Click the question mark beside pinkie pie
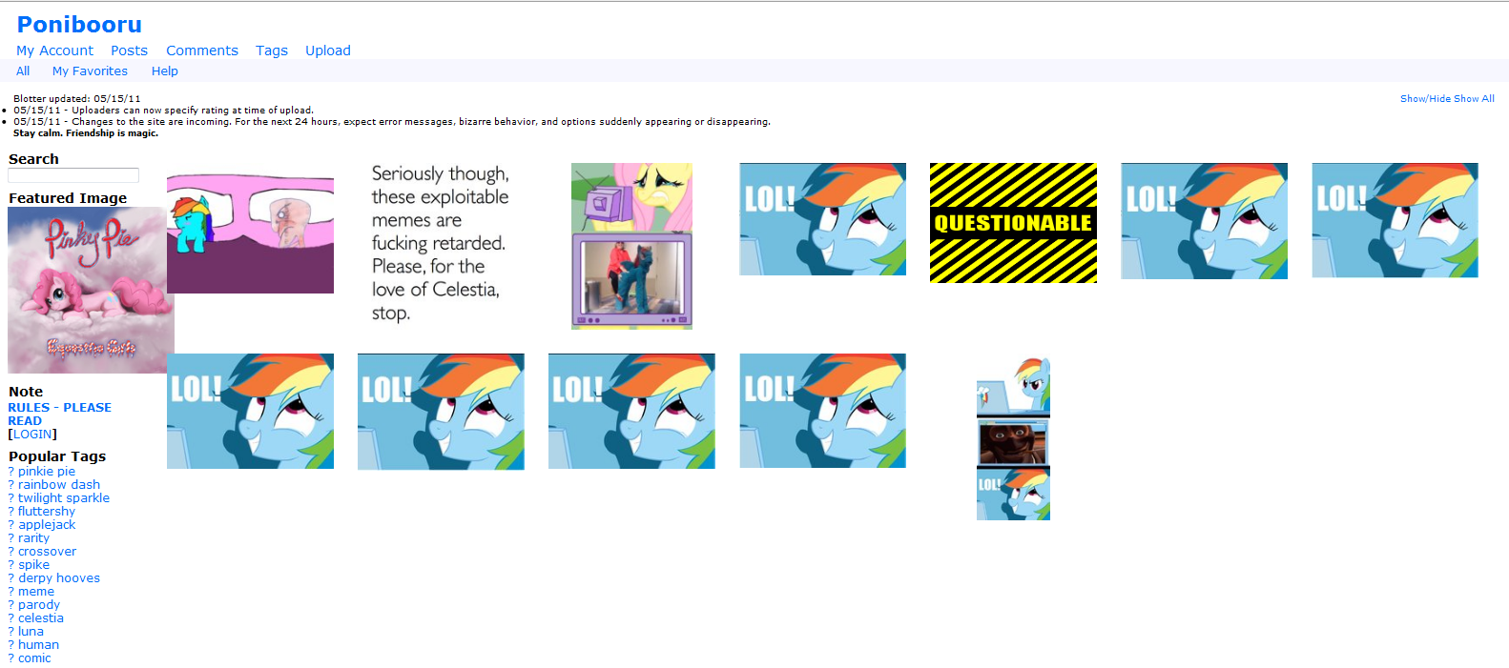This screenshot has height=668, width=1509. pos(11,471)
